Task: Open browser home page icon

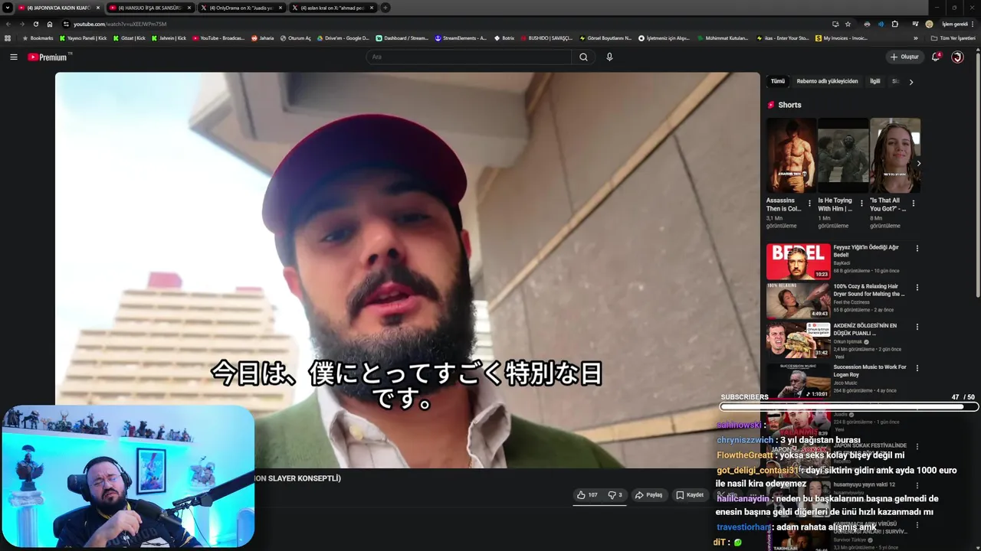Action: [50, 24]
